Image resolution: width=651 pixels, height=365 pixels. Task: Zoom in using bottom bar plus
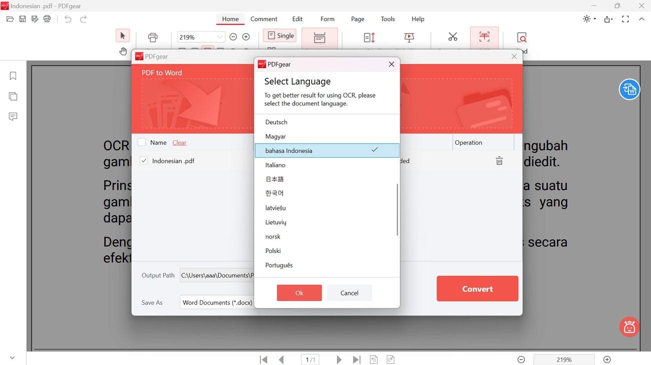tap(607, 359)
